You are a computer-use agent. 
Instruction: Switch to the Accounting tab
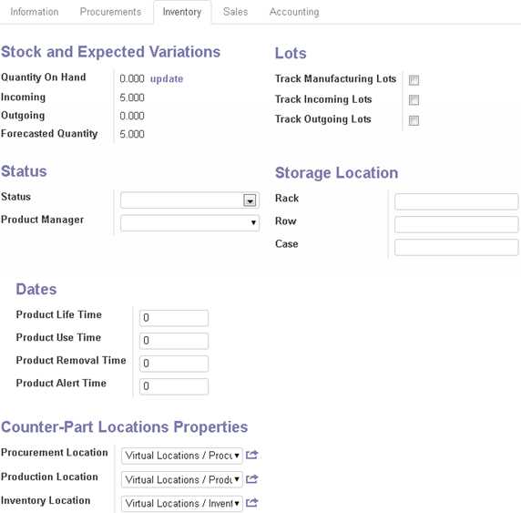tap(294, 12)
